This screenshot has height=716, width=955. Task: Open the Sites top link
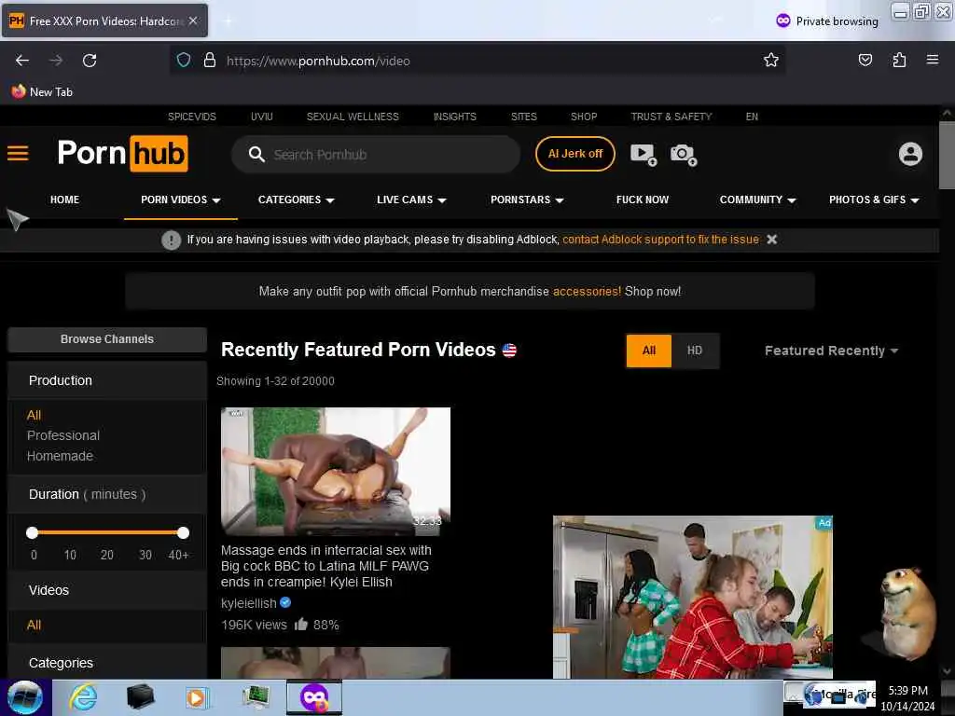(x=524, y=117)
